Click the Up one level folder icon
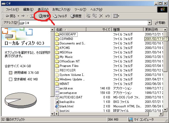169x123 pixels. click(32, 16)
